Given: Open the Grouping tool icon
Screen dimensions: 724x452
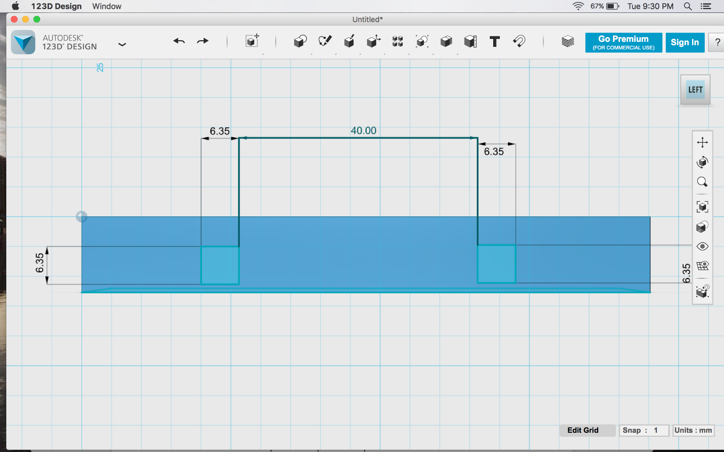Looking at the screenshot, I should pos(422,41).
